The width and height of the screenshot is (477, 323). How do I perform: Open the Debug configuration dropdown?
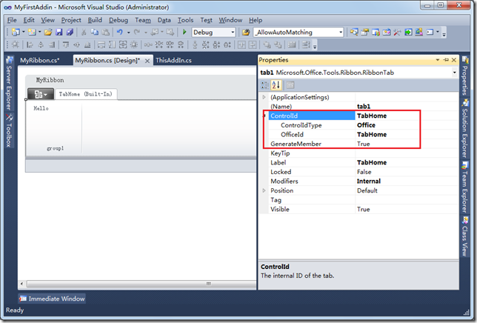(x=233, y=33)
